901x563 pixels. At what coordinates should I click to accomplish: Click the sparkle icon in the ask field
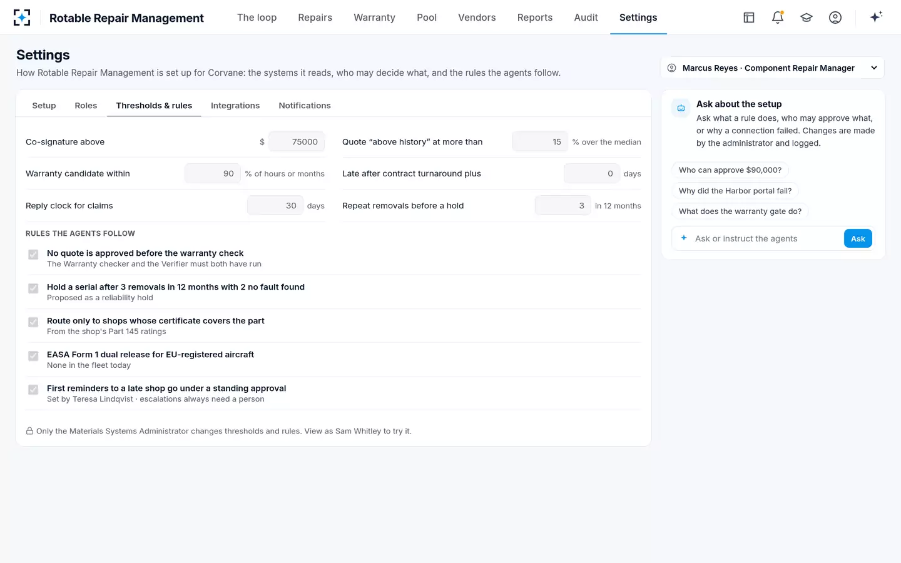click(x=684, y=238)
